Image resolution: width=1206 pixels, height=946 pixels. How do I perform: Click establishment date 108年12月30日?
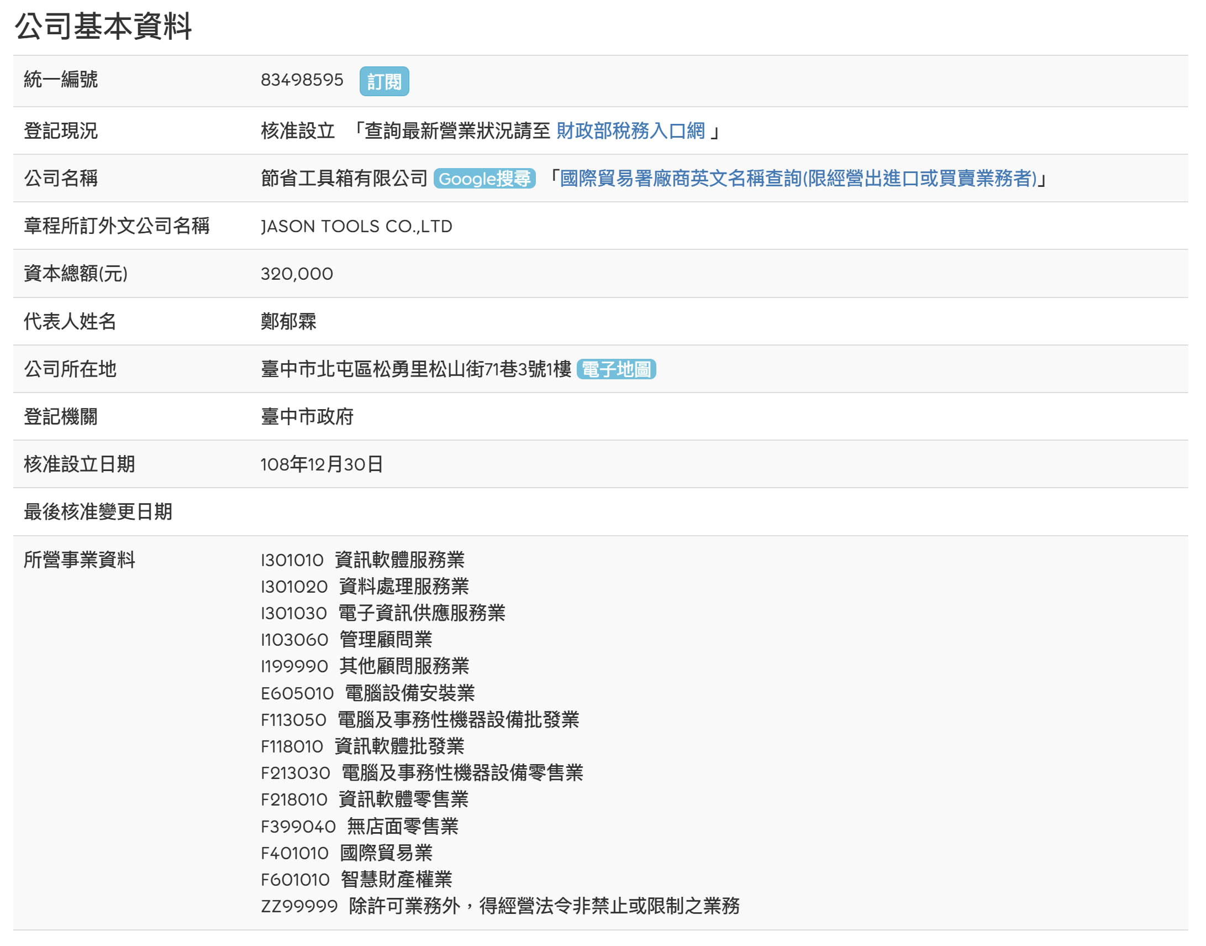click(322, 464)
